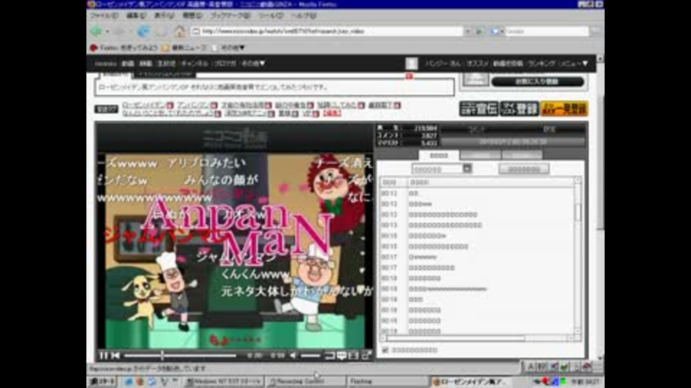Click the green Go arrow beside address bar

tap(479, 31)
